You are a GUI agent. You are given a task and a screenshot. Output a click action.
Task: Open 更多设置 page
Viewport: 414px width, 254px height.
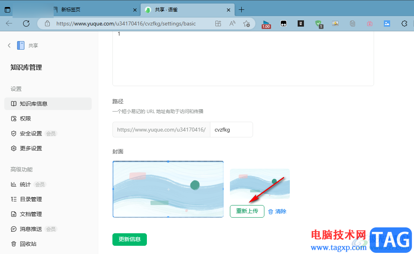(48, 148)
